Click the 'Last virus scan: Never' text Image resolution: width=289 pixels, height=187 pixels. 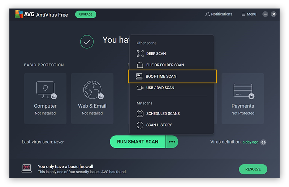(x=43, y=142)
